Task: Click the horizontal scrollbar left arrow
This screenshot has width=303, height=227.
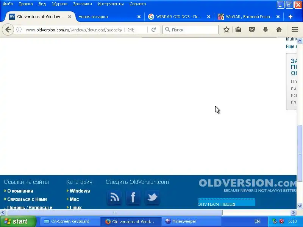Action: [x=3, y=212]
